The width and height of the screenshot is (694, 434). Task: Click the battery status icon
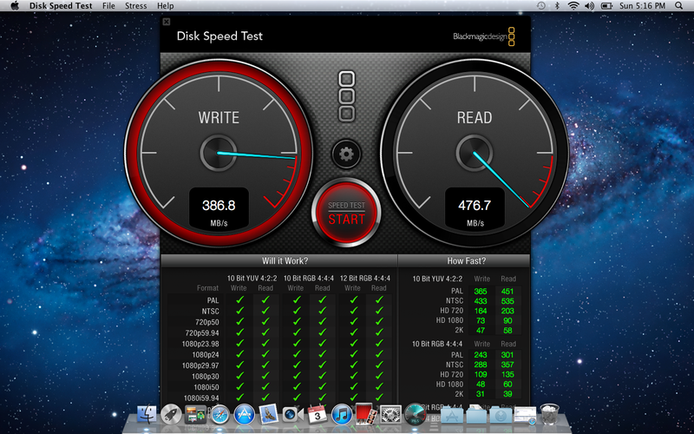pos(606,6)
